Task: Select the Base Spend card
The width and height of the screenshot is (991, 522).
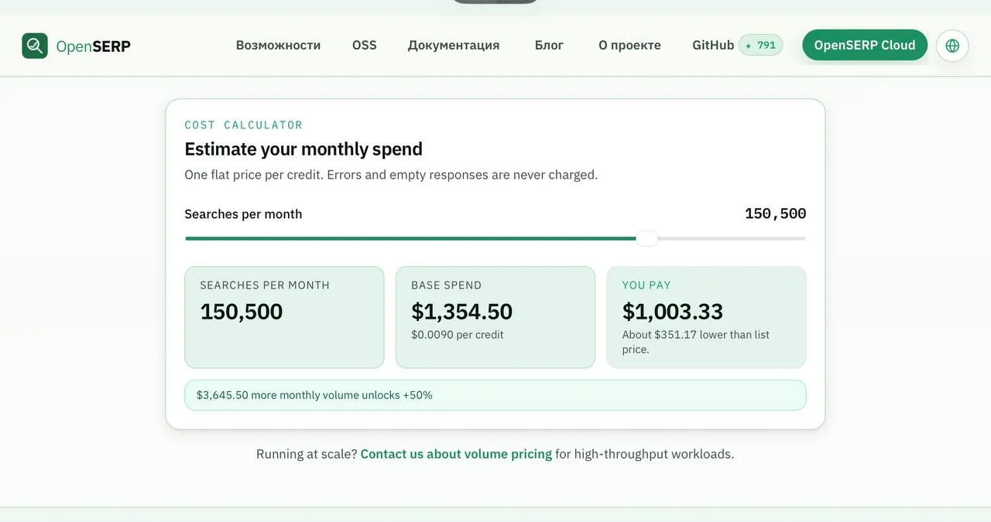Action: (495, 317)
